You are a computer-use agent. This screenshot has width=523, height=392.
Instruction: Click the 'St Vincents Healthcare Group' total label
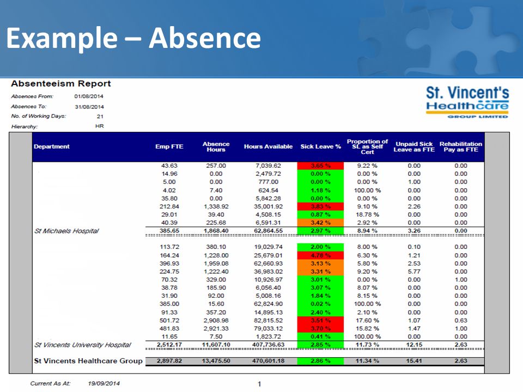pyautogui.click(x=88, y=361)
